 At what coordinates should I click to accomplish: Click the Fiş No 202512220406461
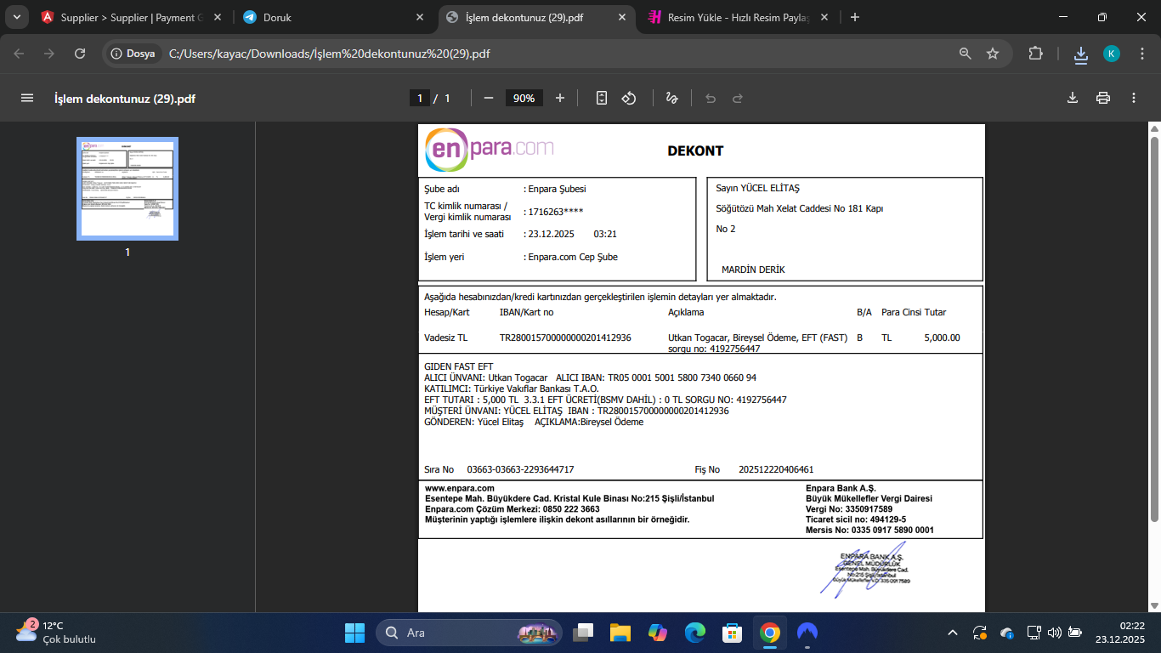coord(776,469)
